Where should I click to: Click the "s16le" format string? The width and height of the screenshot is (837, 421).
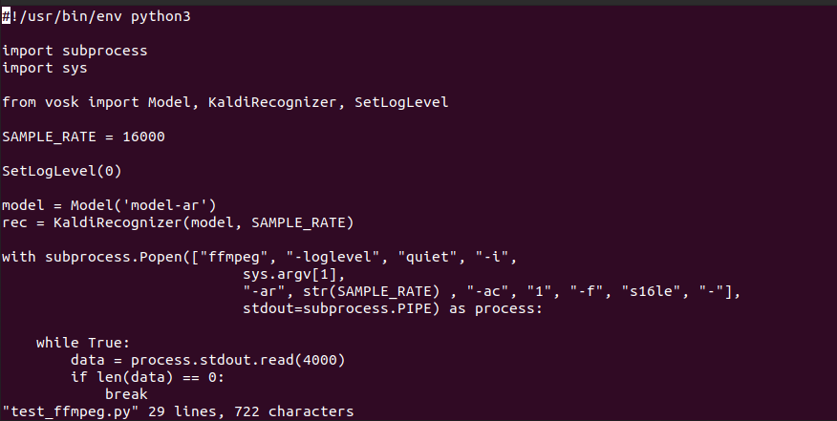(654, 291)
